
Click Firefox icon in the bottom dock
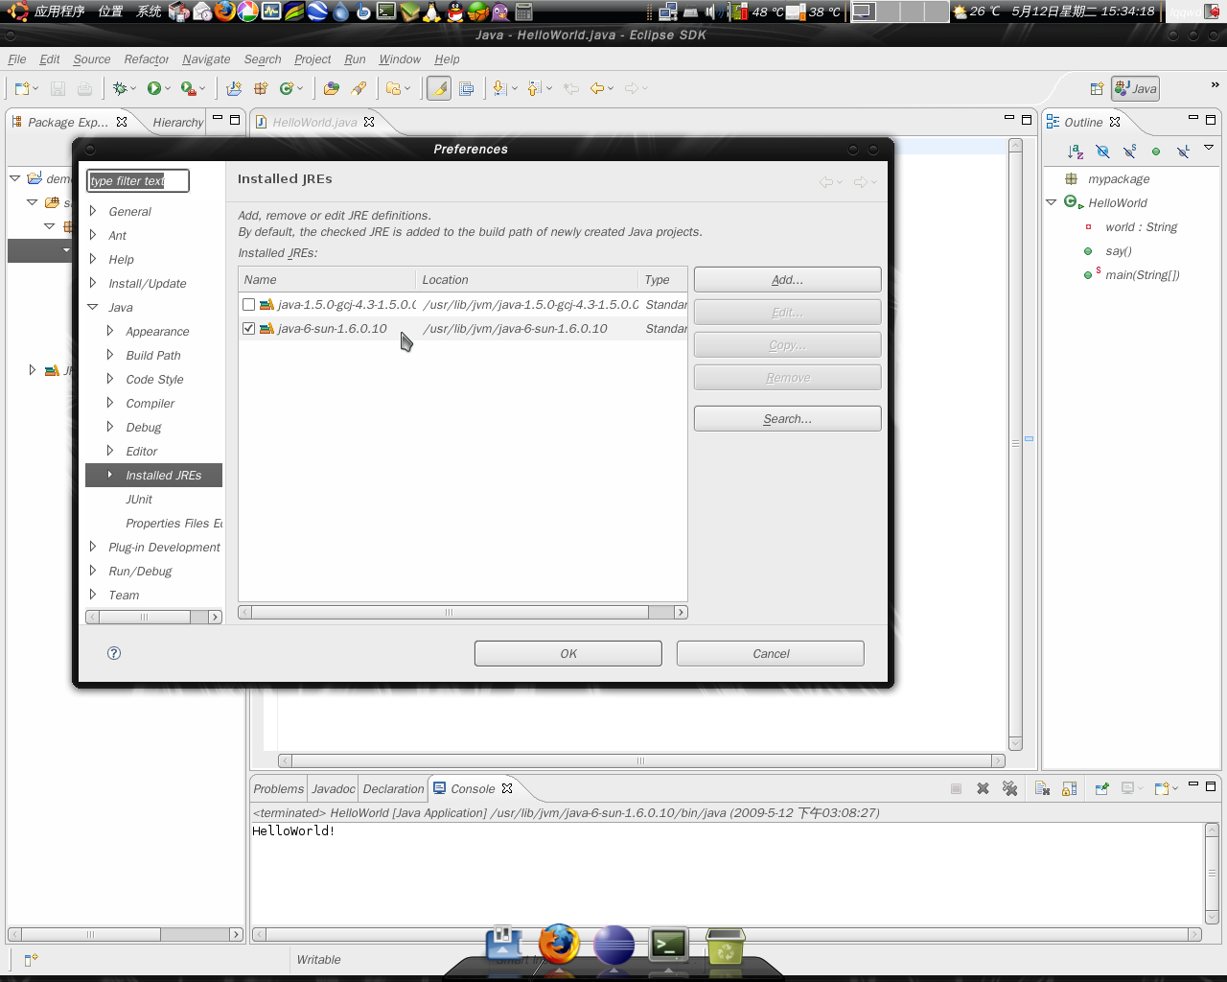(559, 944)
